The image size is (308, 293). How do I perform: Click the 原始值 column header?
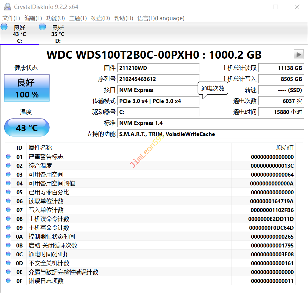(285, 148)
